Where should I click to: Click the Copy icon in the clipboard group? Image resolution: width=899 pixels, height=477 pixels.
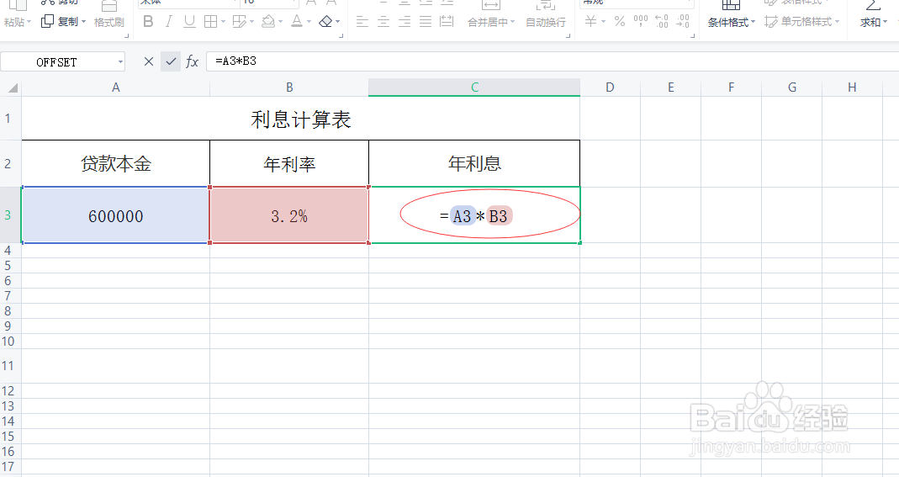pos(47,22)
